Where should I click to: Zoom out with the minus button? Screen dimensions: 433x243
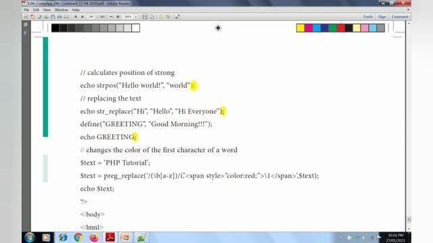pyautogui.click(x=111, y=17)
